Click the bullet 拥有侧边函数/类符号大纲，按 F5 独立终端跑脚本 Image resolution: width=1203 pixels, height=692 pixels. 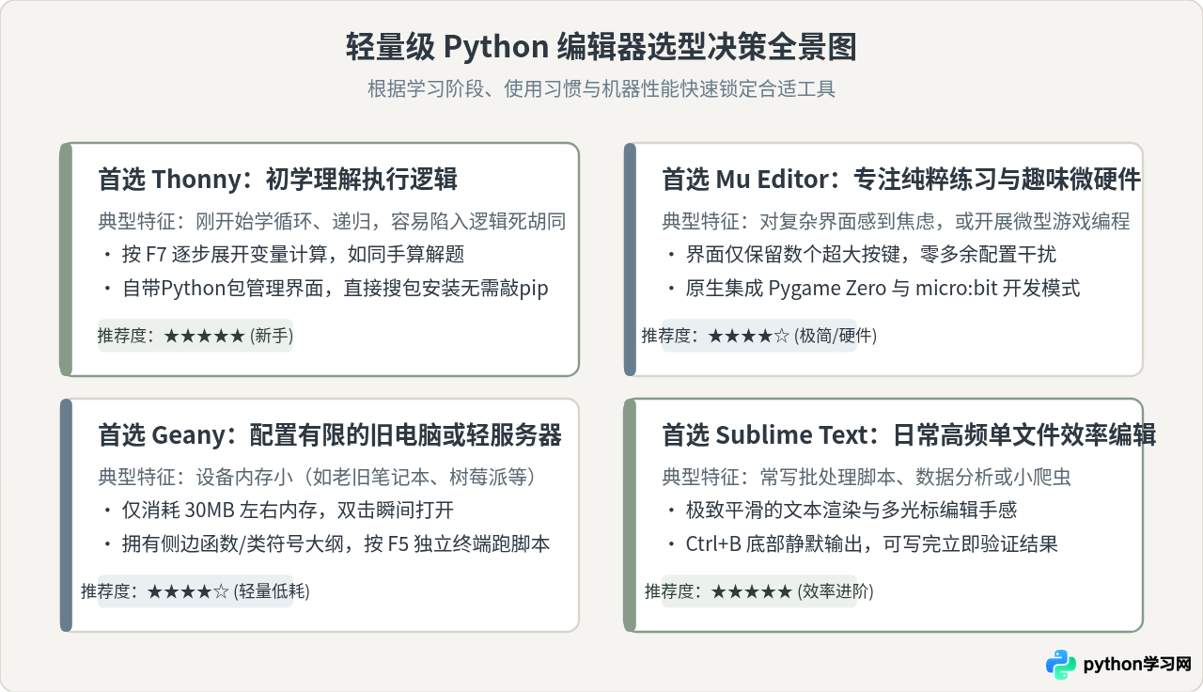click(326, 543)
